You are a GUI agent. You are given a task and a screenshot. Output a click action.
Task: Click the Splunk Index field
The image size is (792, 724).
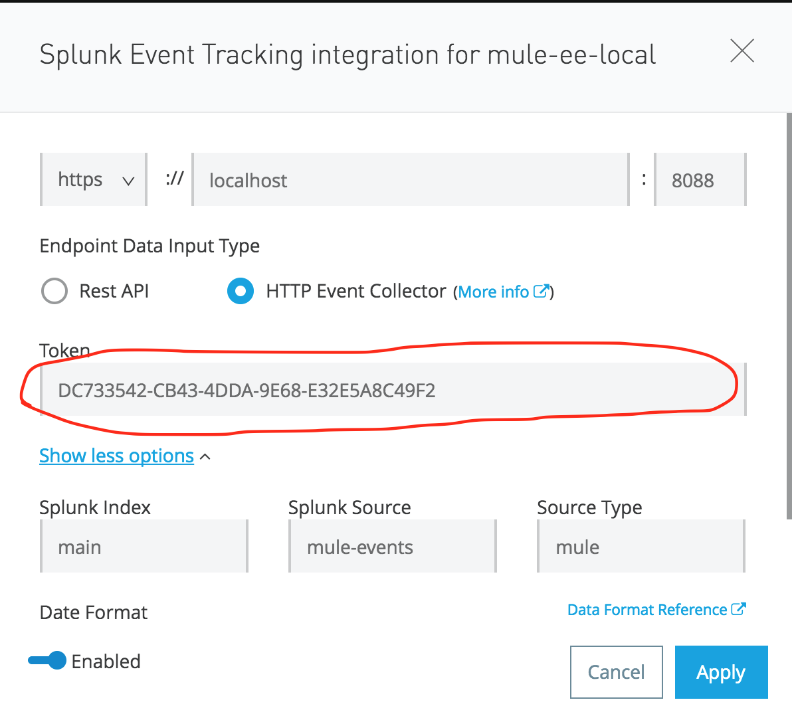[144, 547]
